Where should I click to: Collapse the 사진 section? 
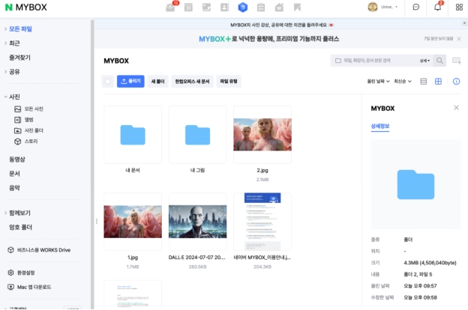(6, 97)
